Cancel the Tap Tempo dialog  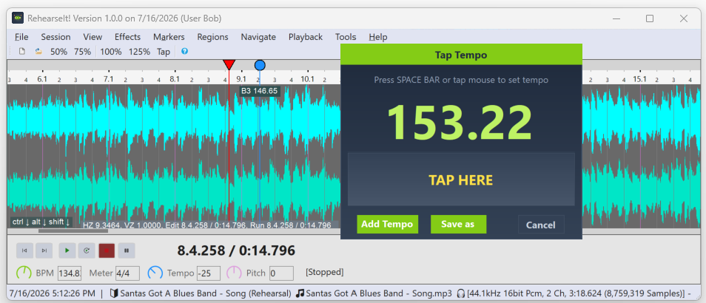pyautogui.click(x=541, y=225)
